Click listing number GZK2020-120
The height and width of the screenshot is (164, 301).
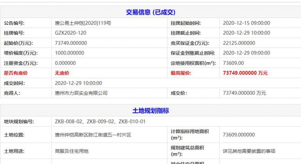pyautogui.click(x=70, y=33)
